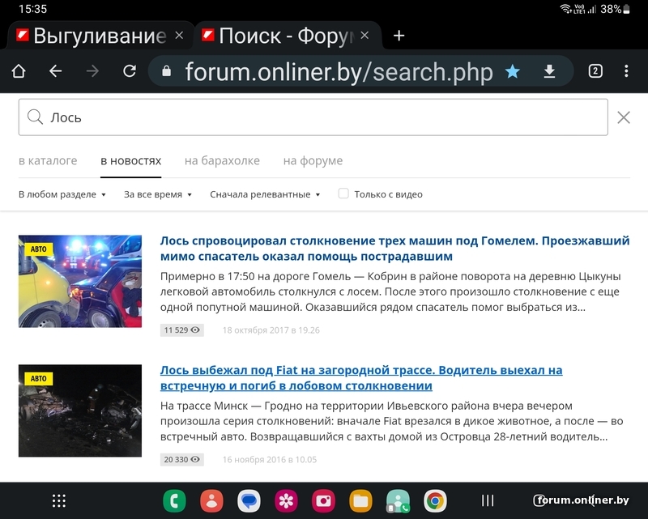
Task: Open the browser three-dot menu
Action: 626,71
